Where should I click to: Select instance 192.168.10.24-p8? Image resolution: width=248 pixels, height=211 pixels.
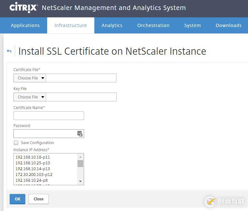45,180
